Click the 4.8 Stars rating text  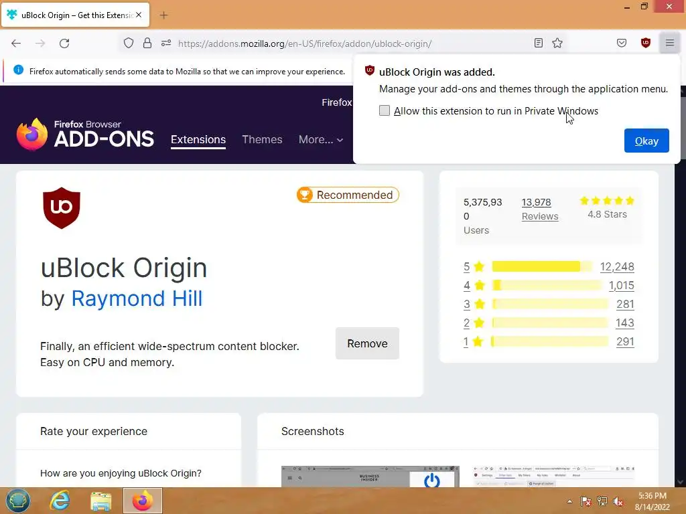coord(607,214)
